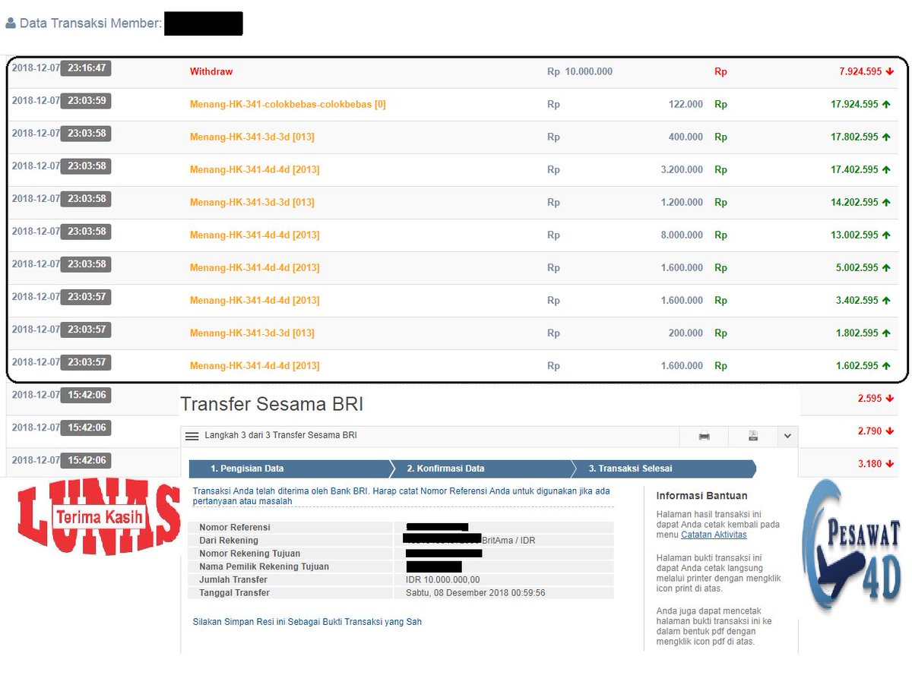912x691 pixels.
Task: Click the amount 1.200.000
Action: [682, 202]
